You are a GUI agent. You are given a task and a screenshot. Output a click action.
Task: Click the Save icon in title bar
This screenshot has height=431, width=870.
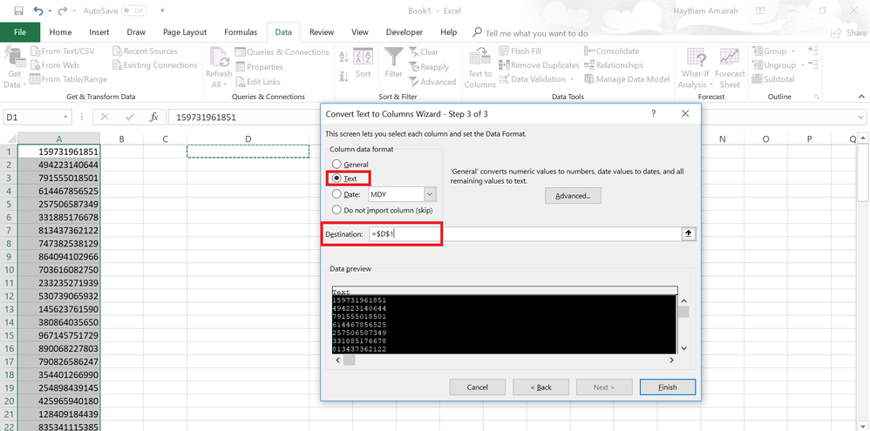coord(18,10)
